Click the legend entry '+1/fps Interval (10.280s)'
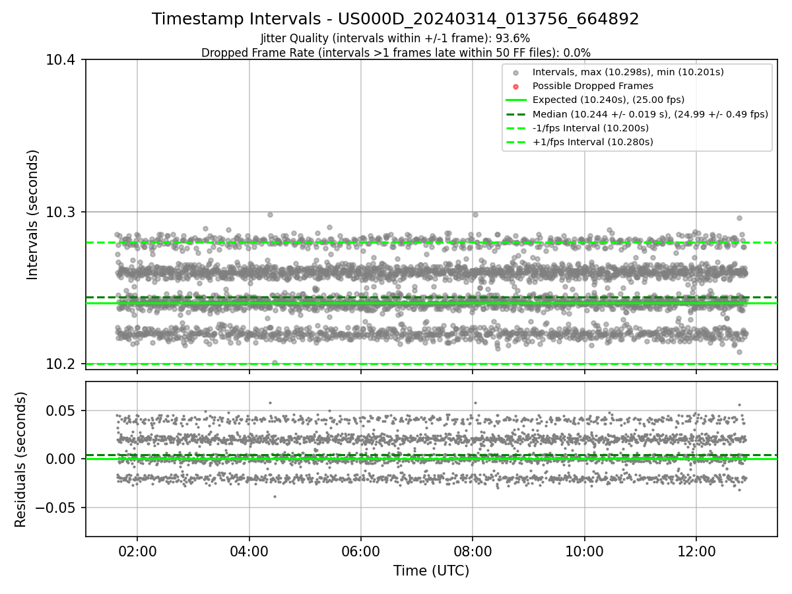The image size is (792, 594). click(x=593, y=142)
